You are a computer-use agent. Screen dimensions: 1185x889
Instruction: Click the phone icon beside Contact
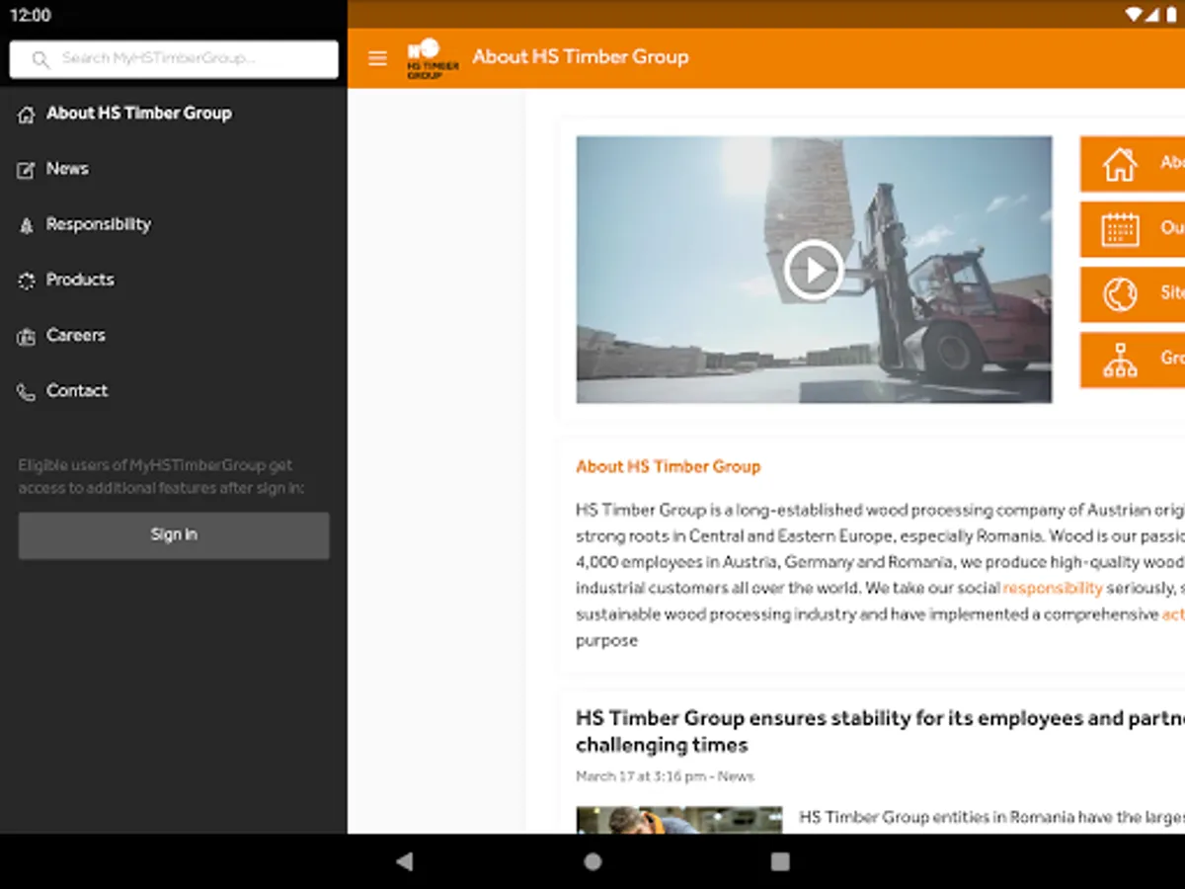pos(27,392)
